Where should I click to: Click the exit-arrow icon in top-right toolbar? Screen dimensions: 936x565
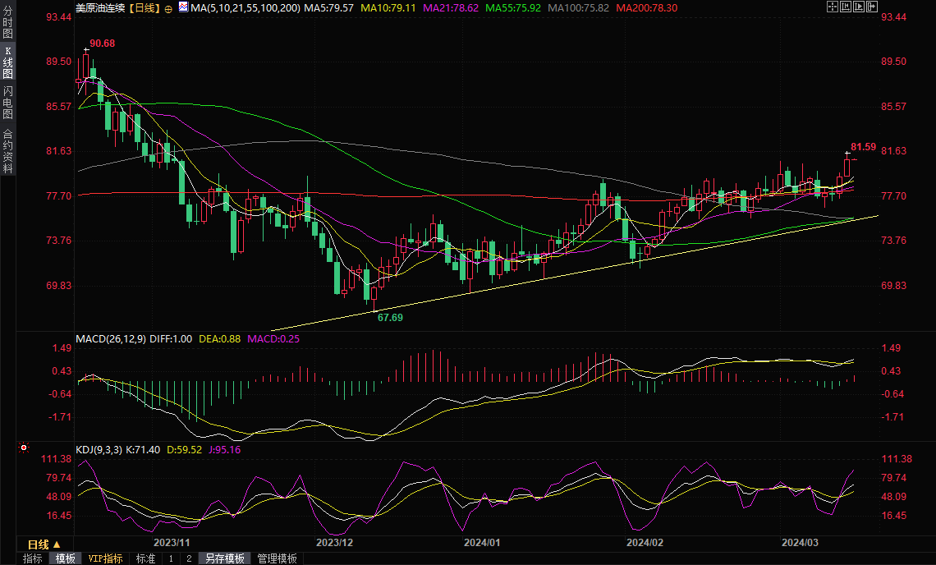pyautogui.click(x=871, y=7)
